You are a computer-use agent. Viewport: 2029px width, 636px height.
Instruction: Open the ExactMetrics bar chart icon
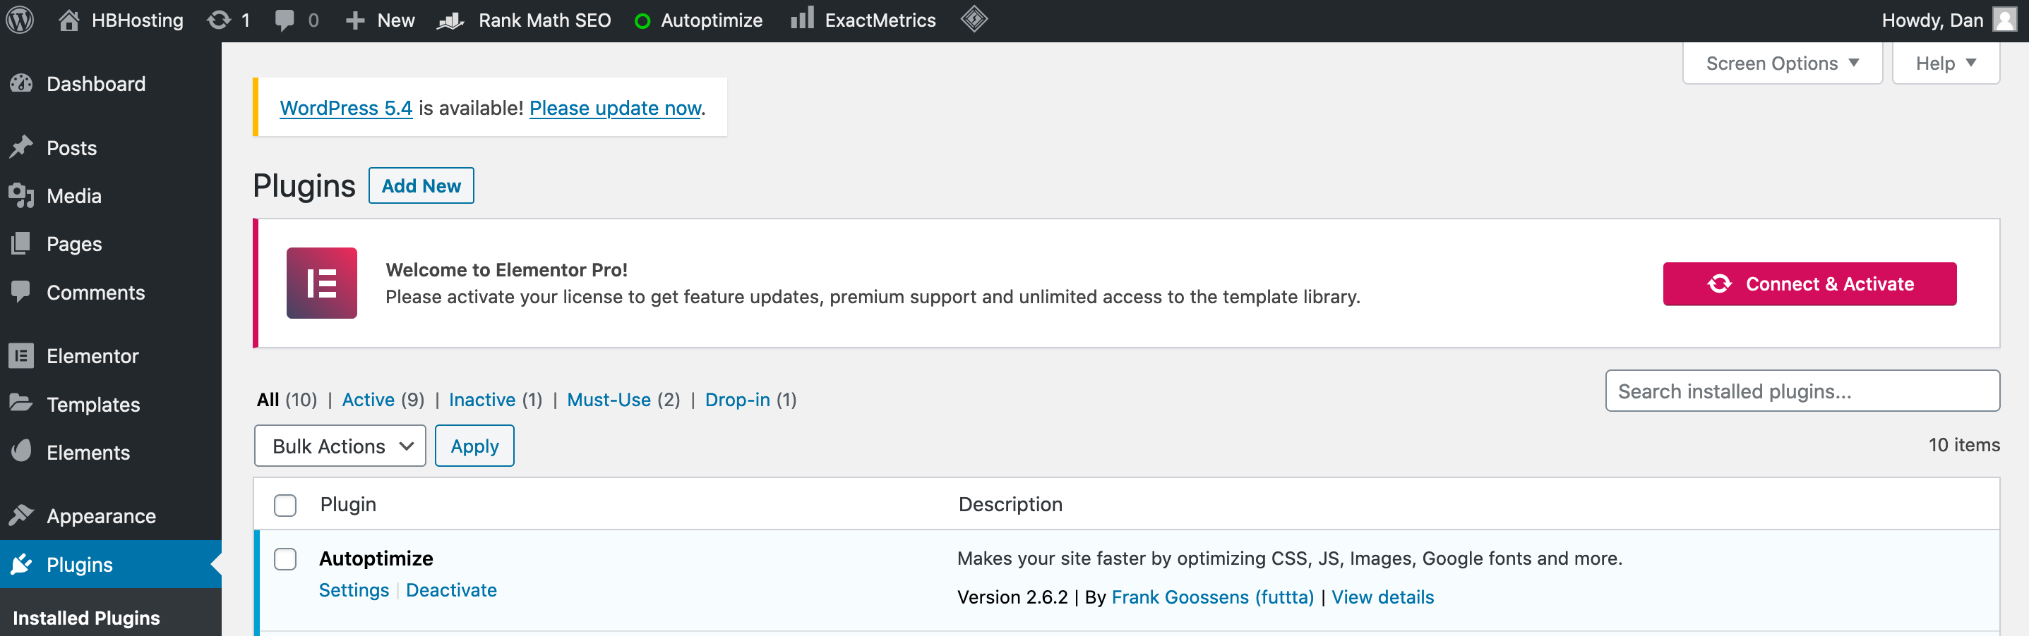tap(801, 20)
